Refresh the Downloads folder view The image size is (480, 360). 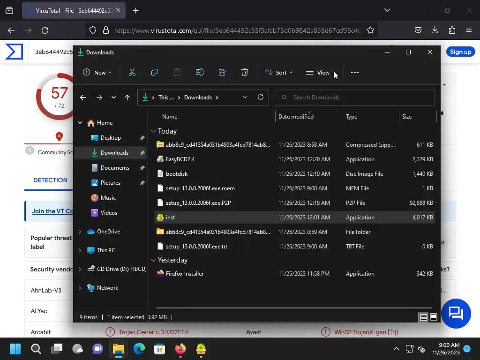click(x=261, y=97)
